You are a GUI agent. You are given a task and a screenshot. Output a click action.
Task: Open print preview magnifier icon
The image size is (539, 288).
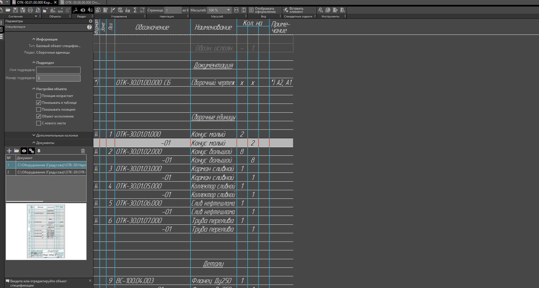38,10
